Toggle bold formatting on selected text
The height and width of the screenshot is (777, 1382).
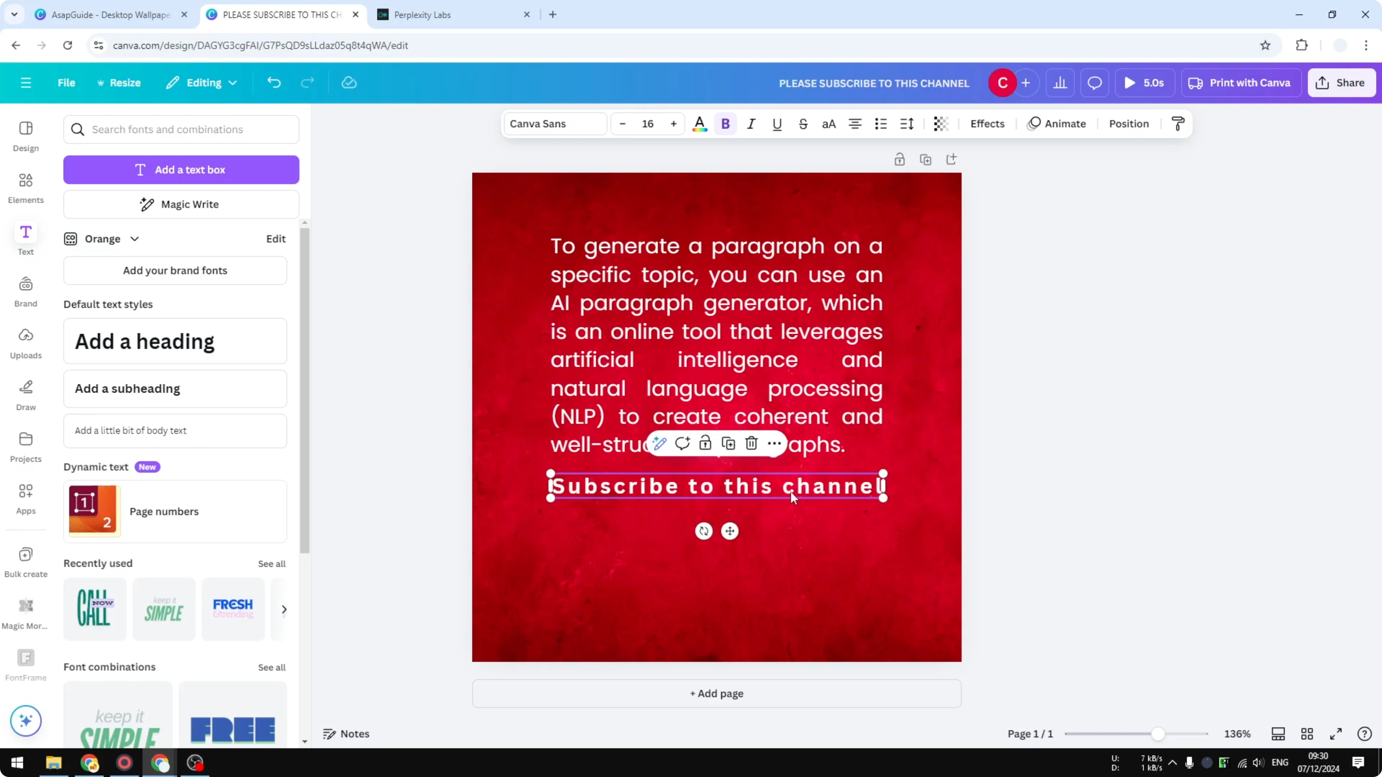point(725,123)
